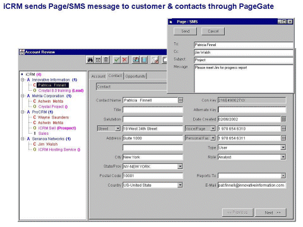Image resolution: width=303 pixels, height=227 pixels.
Task: Click the binoculars search icon in toolbar
Action: pyautogui.click(x=90, y=60)
